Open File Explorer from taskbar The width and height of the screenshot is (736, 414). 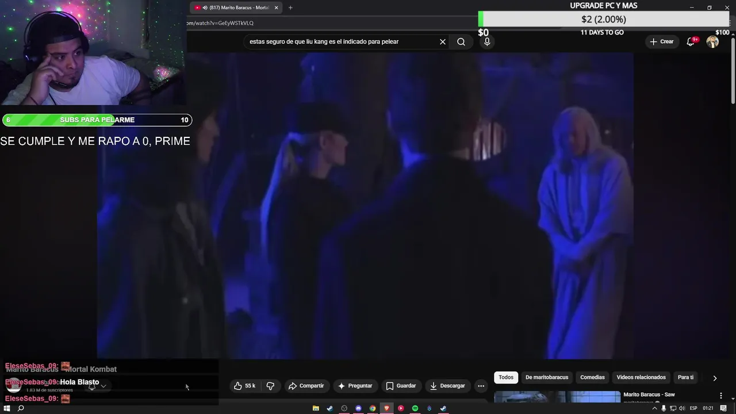(x=316, y=408)
